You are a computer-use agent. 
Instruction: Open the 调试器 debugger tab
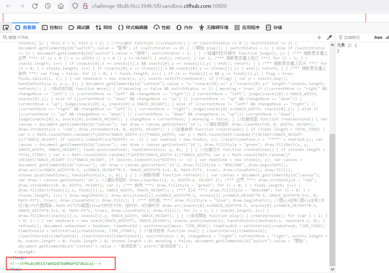pos(79,28)
